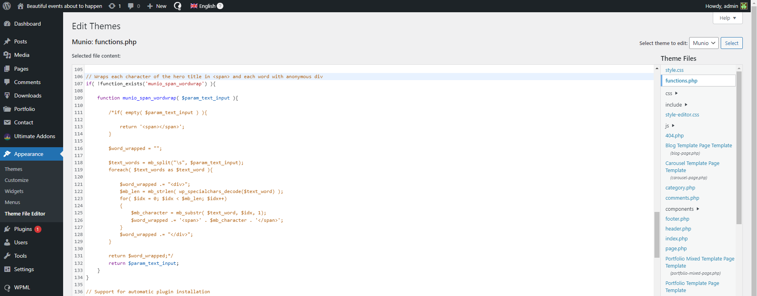Screen dimensions: 757x296
Task: Click the WordPress logo icon
Action: 7,6
